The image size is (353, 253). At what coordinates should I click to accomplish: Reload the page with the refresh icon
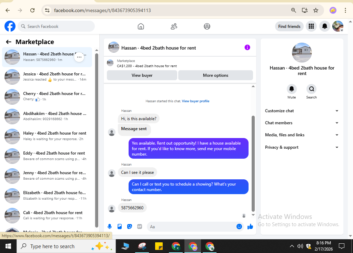click(x=32, y=10)
